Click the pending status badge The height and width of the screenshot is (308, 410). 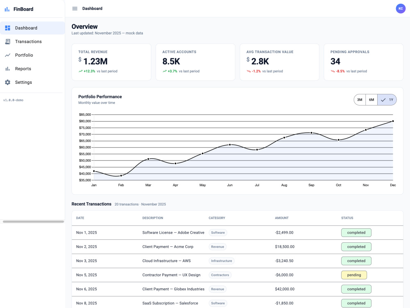pyautogui.click(x=354, y=275)
